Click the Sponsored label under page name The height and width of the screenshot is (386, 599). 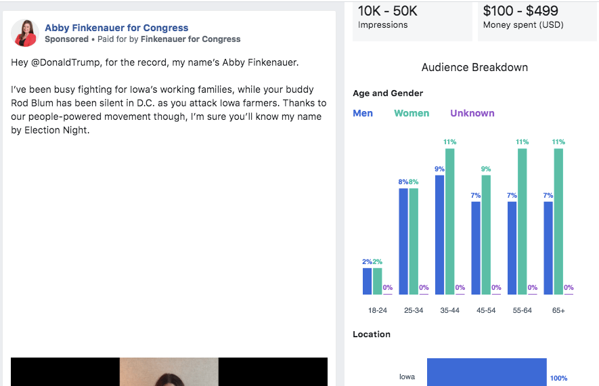tap(66, 39)
